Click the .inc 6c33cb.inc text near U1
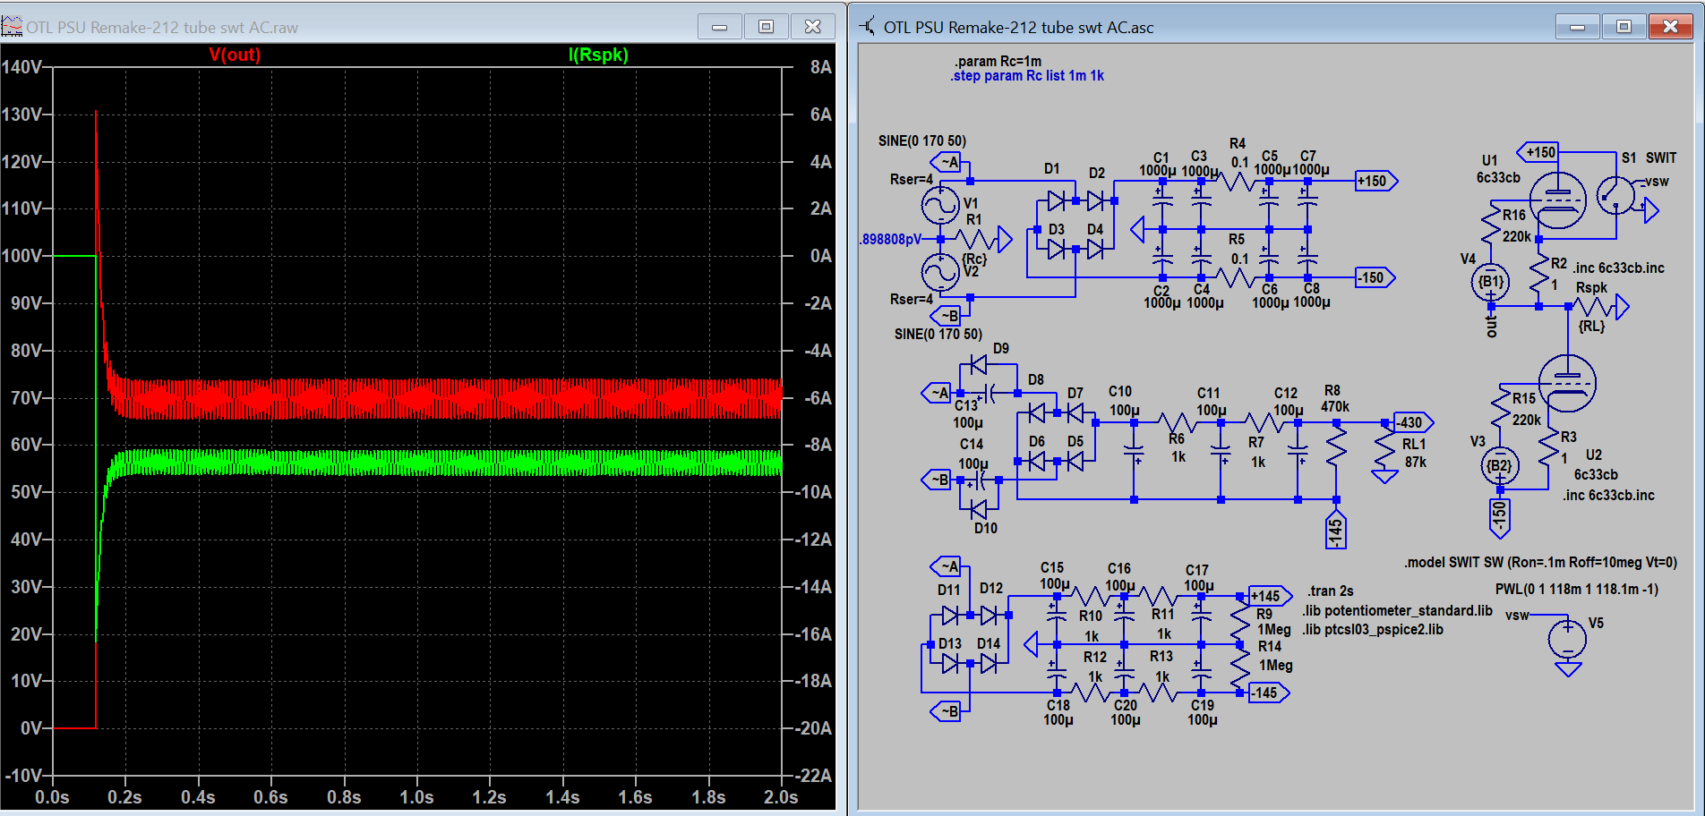Image resolution: width=1705 pixels, height=816 pixels. pyautogui.click(x=1618, y=268)
